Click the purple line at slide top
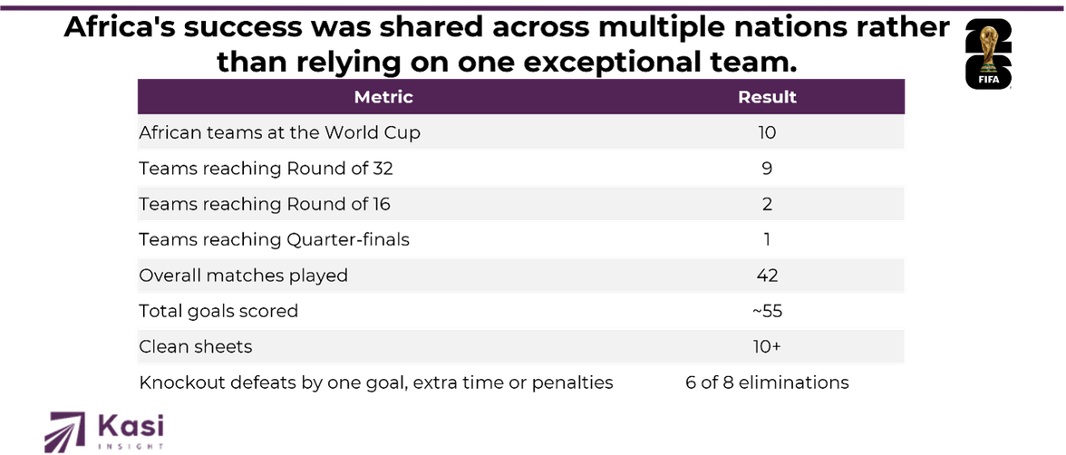This screenshot has width=1066, height=455. (533, 7)
